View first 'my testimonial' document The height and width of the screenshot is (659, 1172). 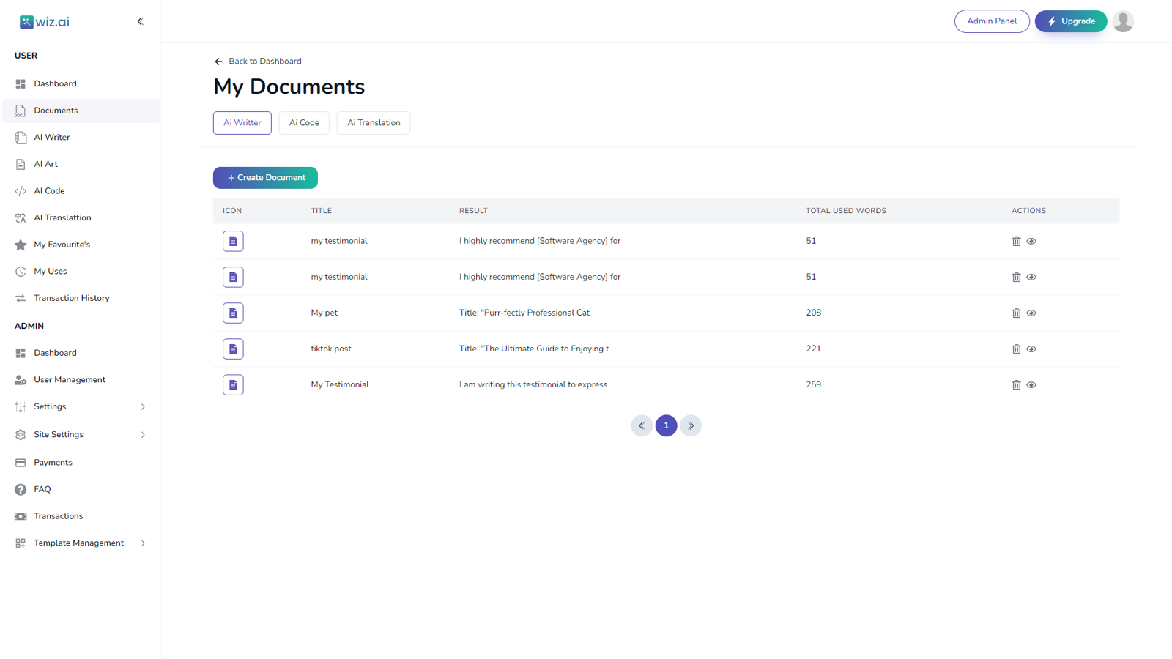point(1031,240)
